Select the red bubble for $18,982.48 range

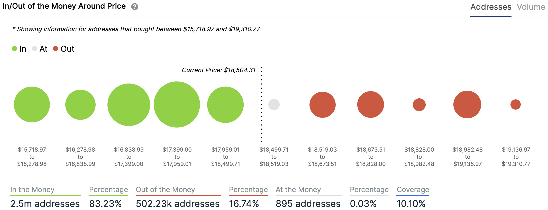(467, 104)
